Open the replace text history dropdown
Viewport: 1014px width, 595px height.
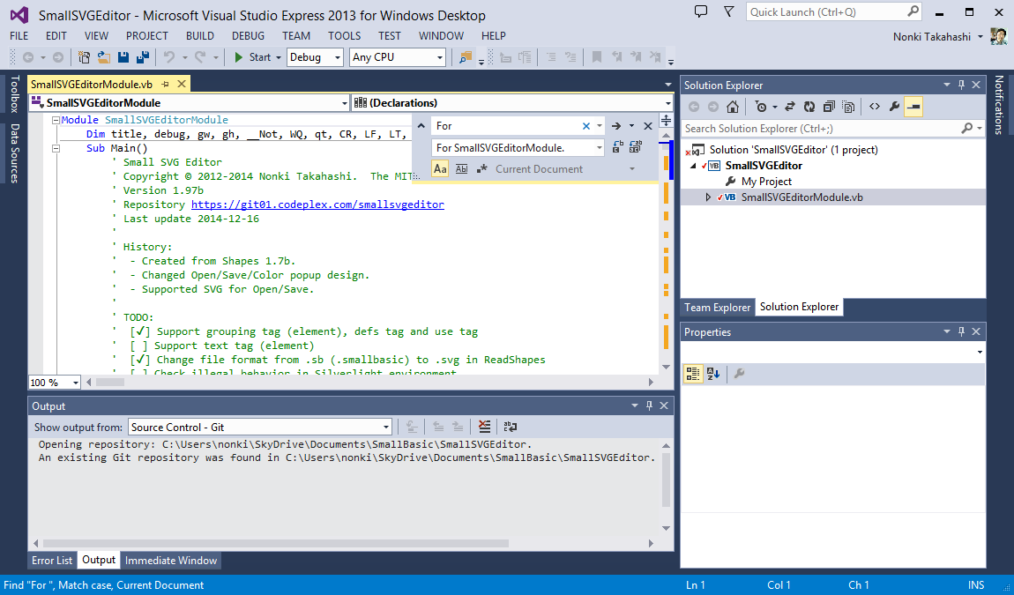[x=599, y=147]
